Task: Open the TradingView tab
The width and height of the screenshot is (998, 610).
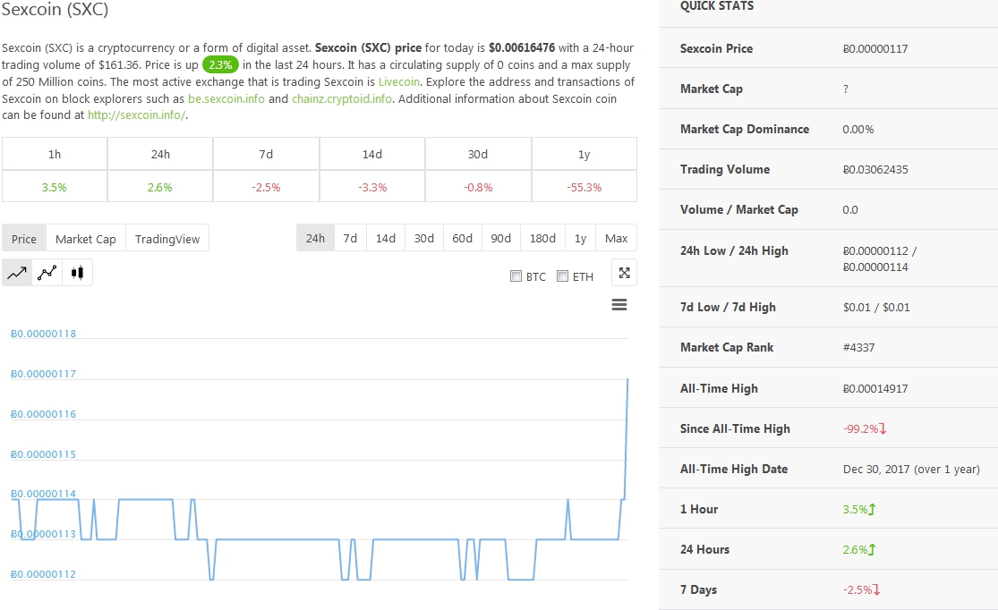Action: [x=166, y=239]
